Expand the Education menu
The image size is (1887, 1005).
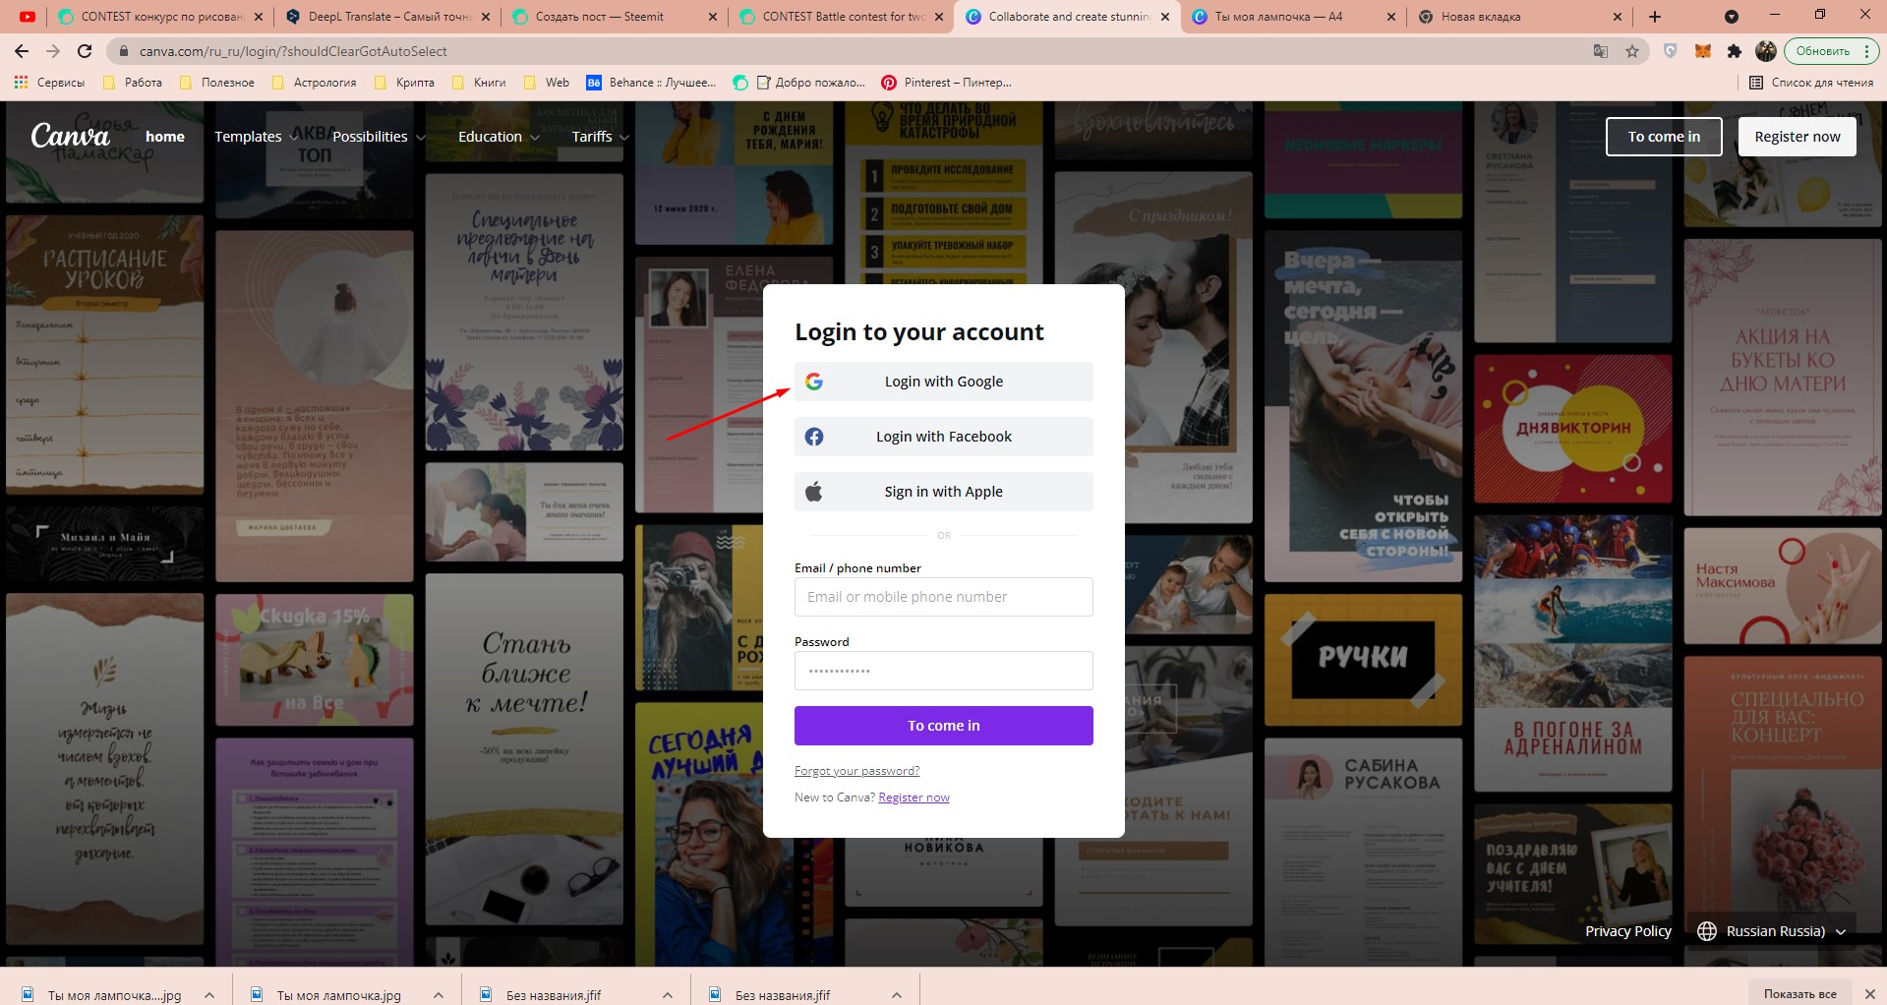coord(499,137)
